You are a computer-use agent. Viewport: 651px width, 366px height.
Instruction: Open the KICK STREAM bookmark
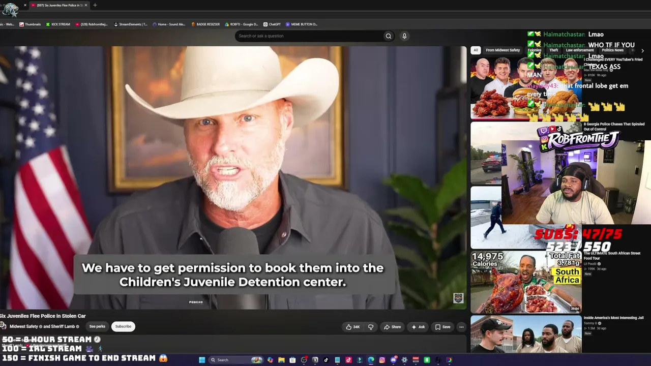click(x=58, y=24)
